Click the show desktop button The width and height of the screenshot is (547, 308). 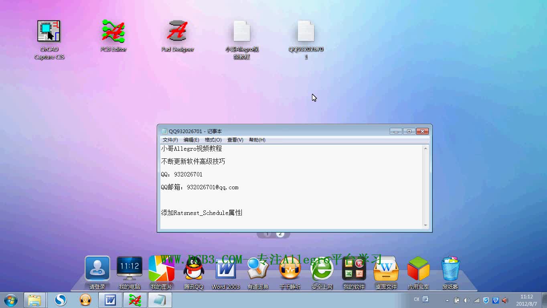tap(544, 300)
